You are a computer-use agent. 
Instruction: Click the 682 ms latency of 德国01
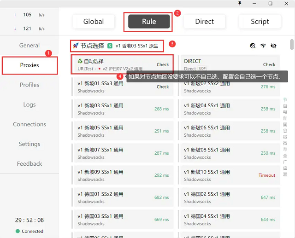pyautogui.click(x=162, y=197)
